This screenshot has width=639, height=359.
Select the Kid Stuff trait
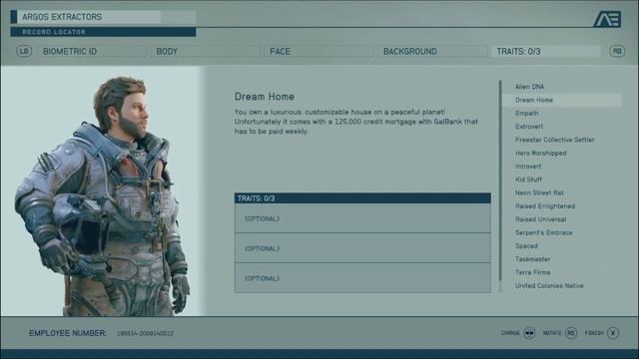[x=528, y=179]
